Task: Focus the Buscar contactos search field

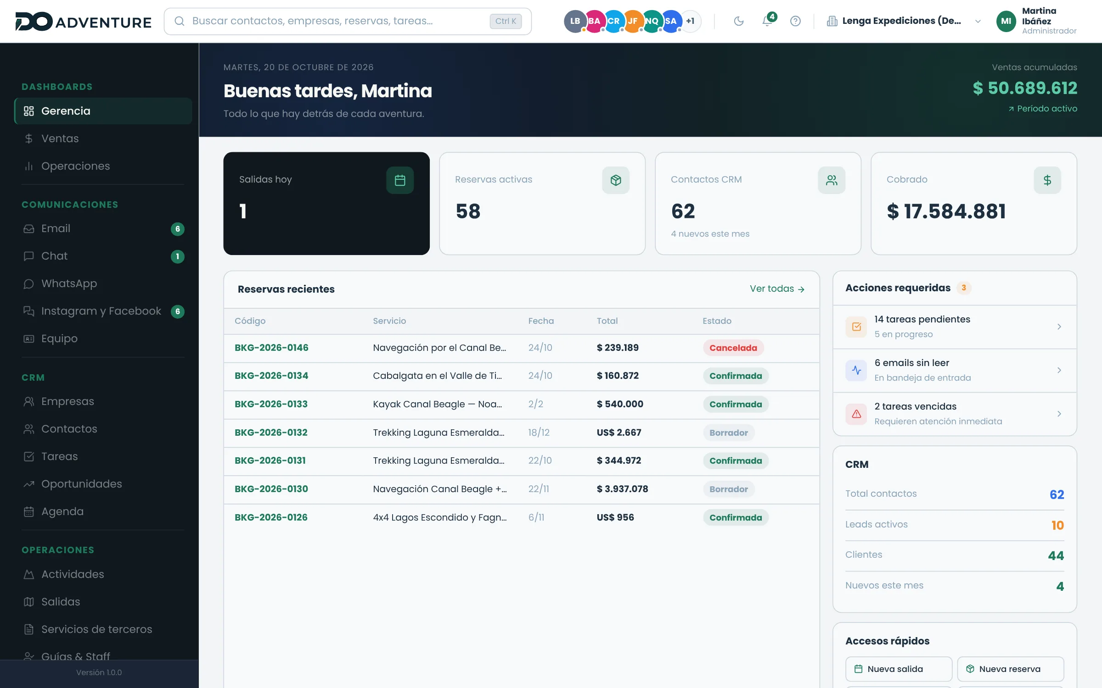Action: (x=348, y=21)
